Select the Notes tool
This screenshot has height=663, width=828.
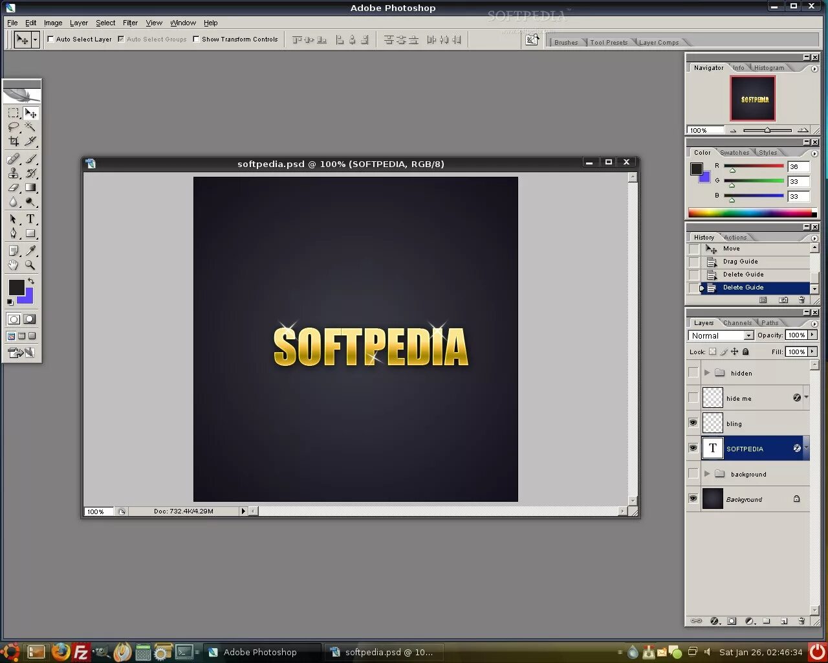coord(14,251)
